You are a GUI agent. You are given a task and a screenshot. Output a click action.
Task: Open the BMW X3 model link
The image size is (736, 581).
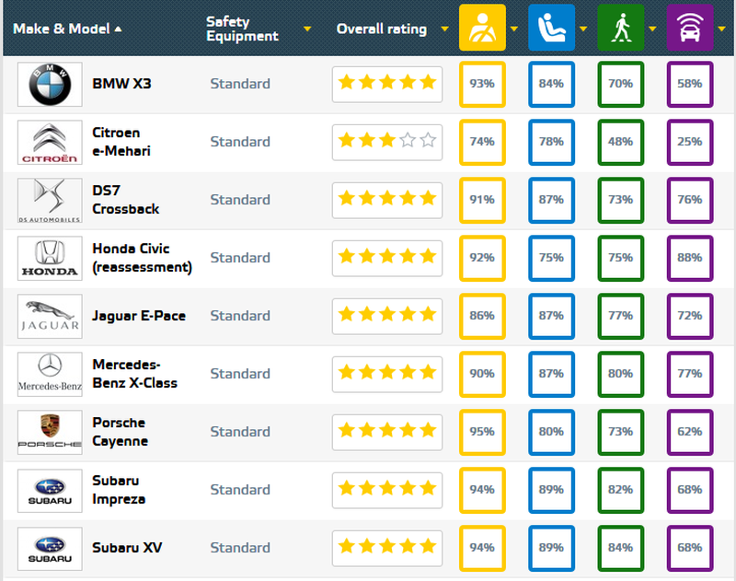pyautogui.click(x=121, y=84)
